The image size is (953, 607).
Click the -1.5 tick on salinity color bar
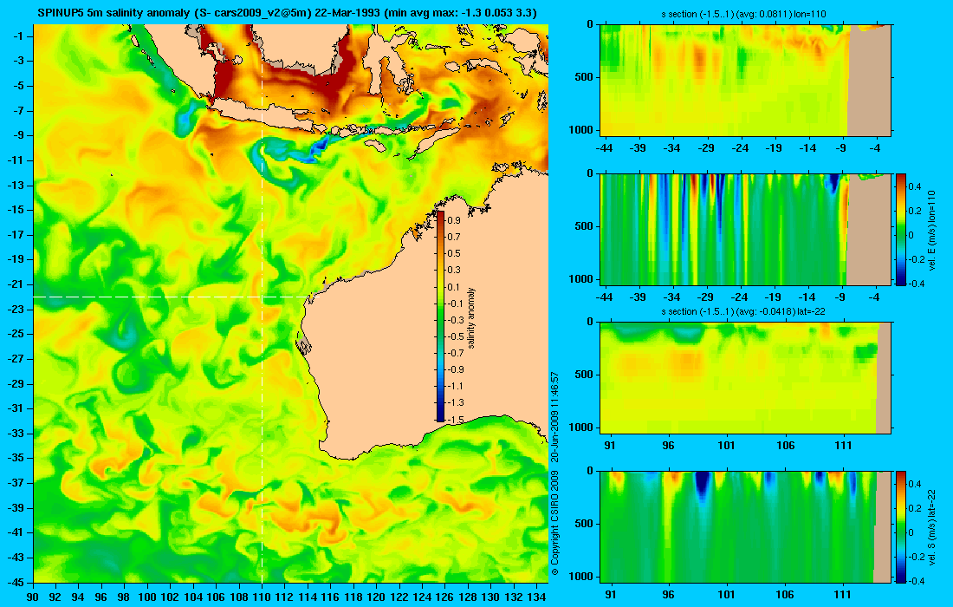456,419
